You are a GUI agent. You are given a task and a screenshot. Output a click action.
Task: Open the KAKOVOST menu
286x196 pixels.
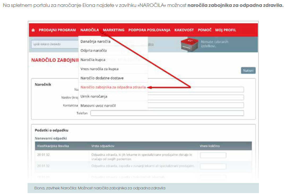(184, 30)
